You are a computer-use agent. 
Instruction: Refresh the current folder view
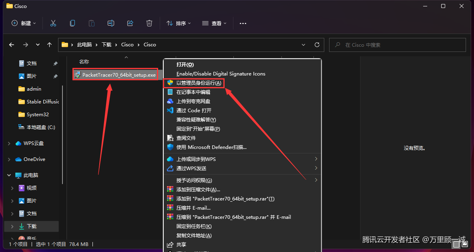(317, 45)
